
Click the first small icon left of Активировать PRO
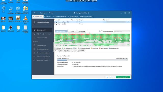pyautogui.click(x=107, y=77)
